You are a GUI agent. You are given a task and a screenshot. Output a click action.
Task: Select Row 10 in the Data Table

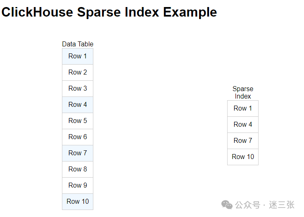[x=78, y=202]
